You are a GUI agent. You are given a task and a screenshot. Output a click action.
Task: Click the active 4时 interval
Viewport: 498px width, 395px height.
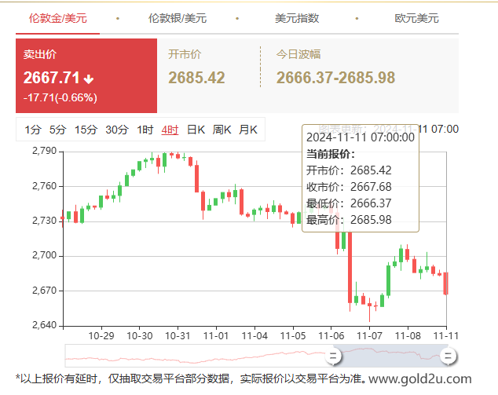point(170,130)
